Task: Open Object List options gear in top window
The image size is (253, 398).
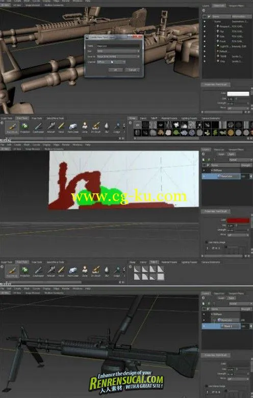Action: click(x=204, y=11)
